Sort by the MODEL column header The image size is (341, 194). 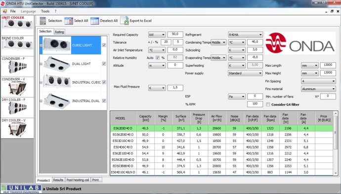124,118
